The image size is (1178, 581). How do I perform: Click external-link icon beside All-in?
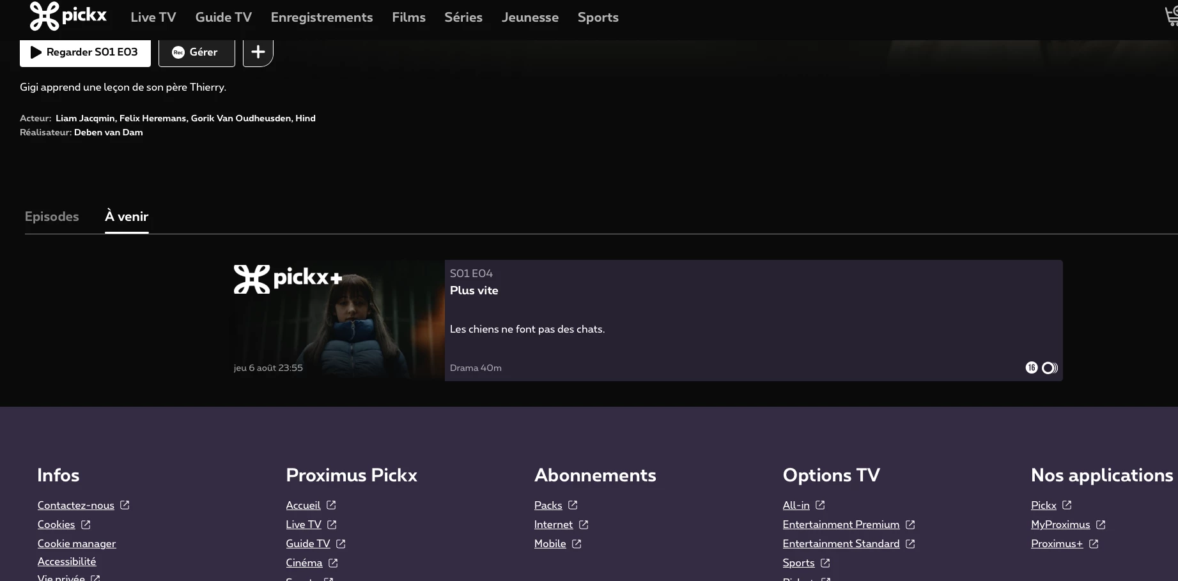point(820,505)
